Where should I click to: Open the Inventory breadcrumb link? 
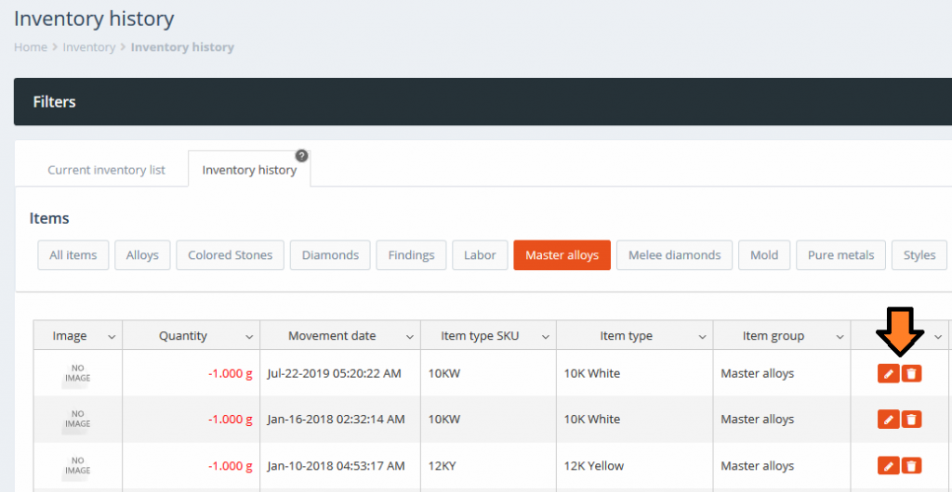(89, 47)
